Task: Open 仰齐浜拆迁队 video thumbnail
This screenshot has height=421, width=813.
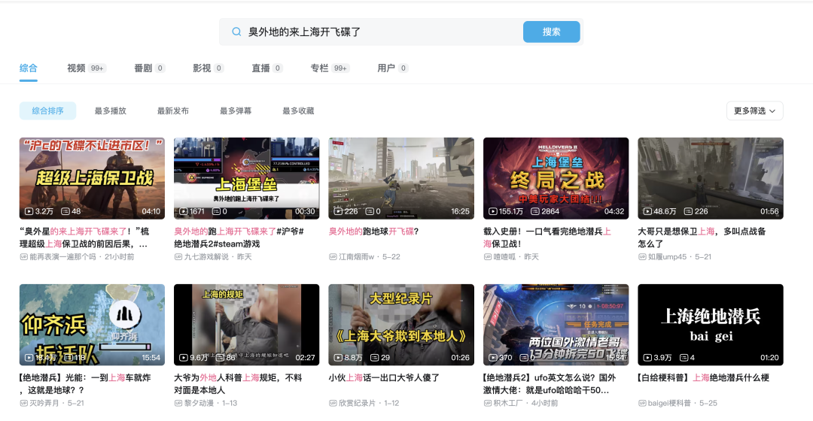Action: click(x=93, y=325)
